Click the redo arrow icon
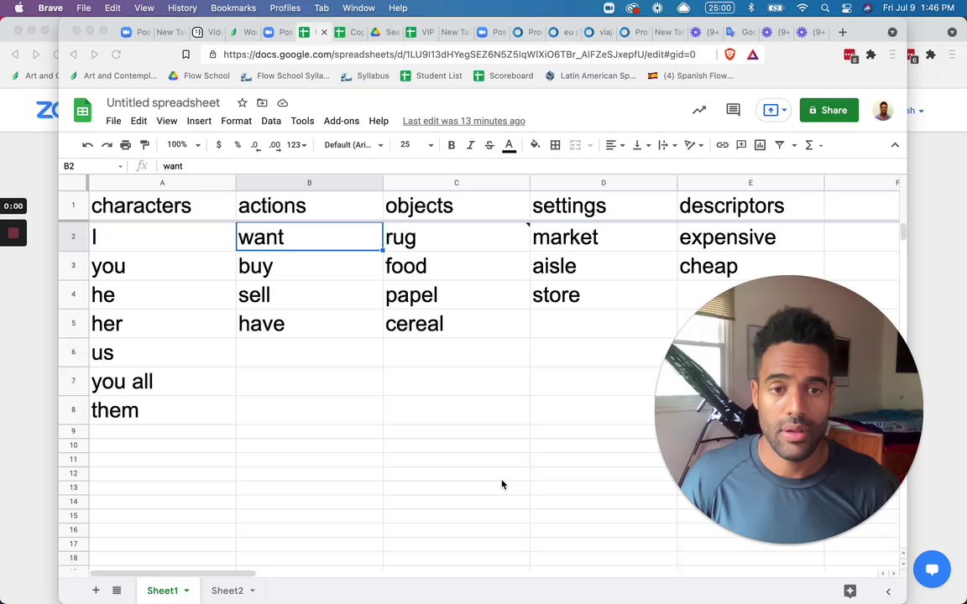Screen dimensions: 967x604 [x=107, y=145]
